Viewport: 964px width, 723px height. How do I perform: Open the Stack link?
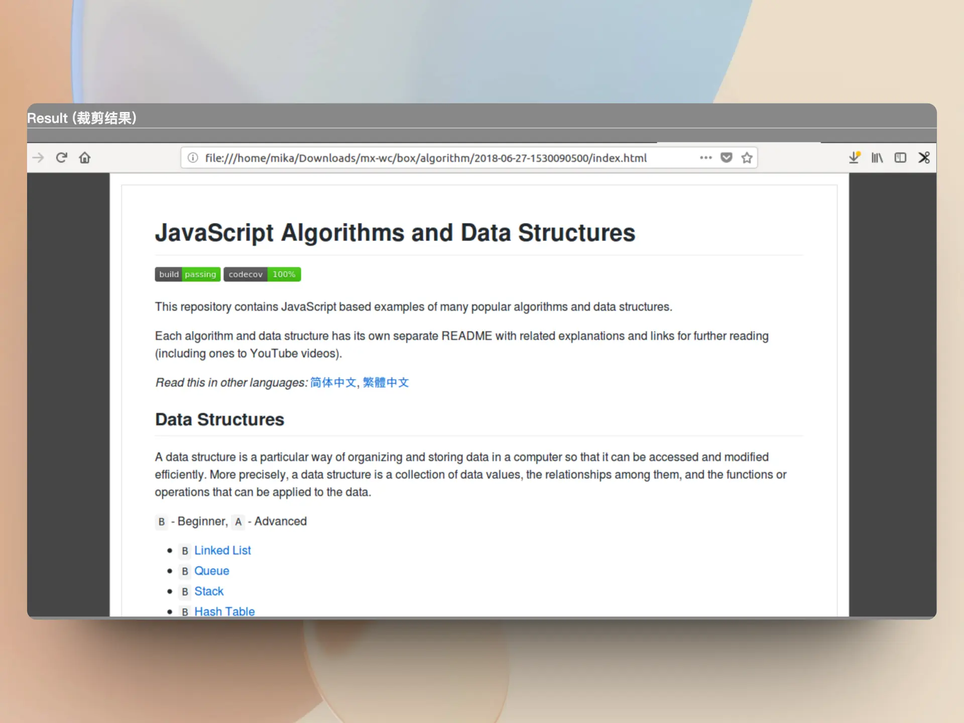(209, 591)
